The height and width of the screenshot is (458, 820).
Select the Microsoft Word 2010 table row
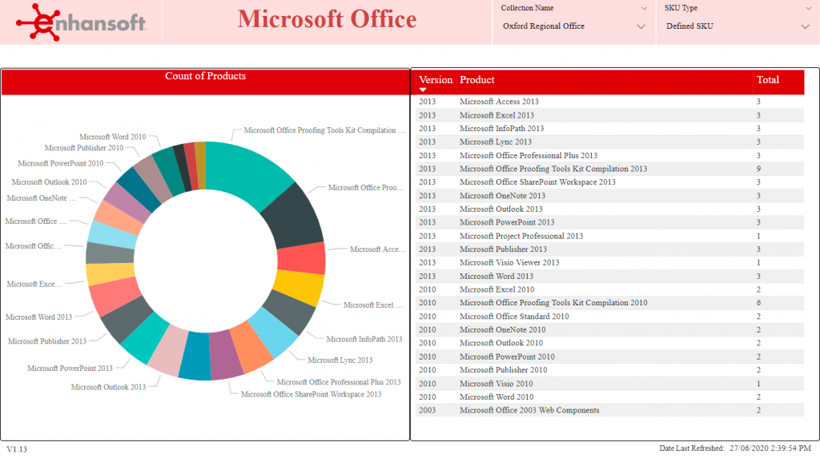pos(609,397)
